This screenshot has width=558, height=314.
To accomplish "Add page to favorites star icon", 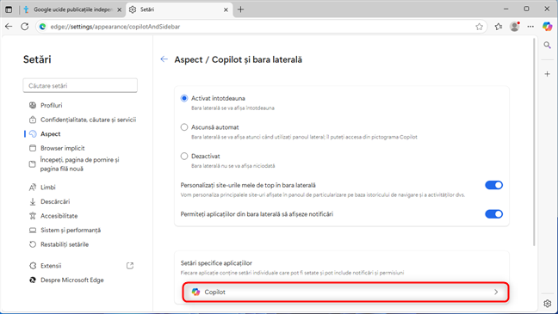I will coord(480,27).
